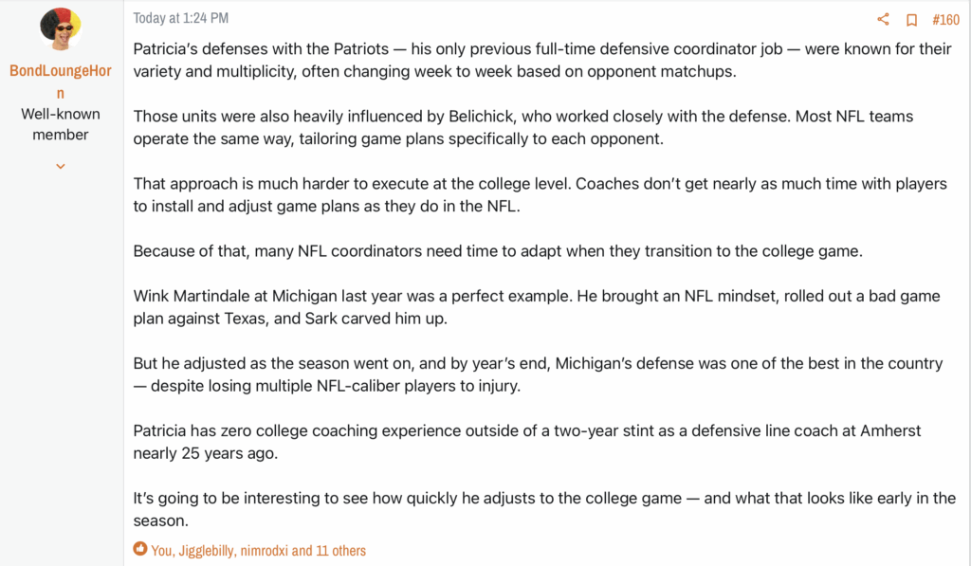Expand the chevron under Well-known member
Image resolution: width=971 pixels, height=566 pixels.
point(60,166)
